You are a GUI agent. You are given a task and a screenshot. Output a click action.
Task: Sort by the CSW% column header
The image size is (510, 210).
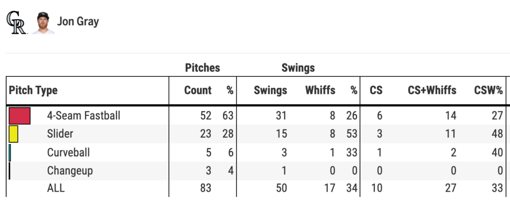[489, 90]
